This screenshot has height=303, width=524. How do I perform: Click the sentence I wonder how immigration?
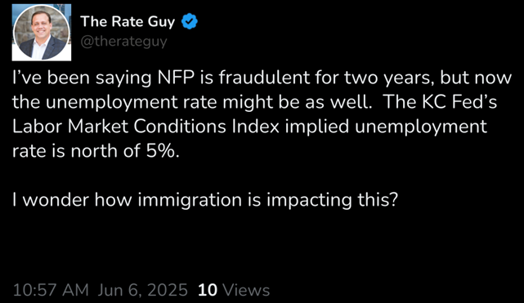point(127,200)
